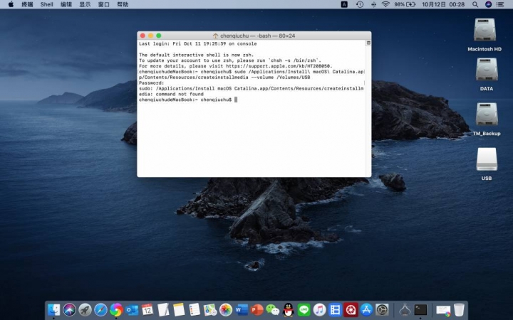Open Time Machine menu bar icon
Screen dimensions: 513x320
coord(360,4)
